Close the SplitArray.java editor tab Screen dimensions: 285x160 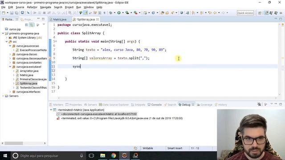[98, 19]
